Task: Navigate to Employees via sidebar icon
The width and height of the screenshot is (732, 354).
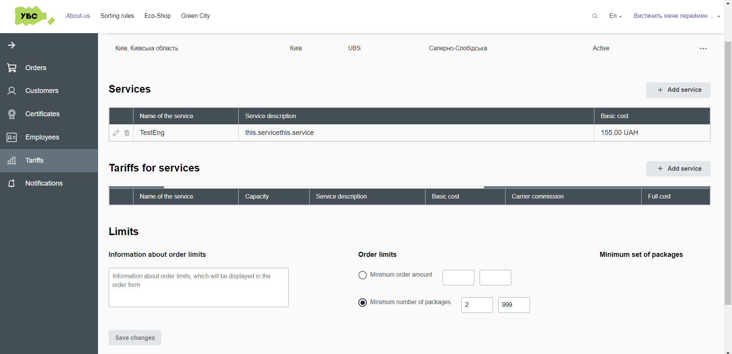Action: tap(12, 137)
